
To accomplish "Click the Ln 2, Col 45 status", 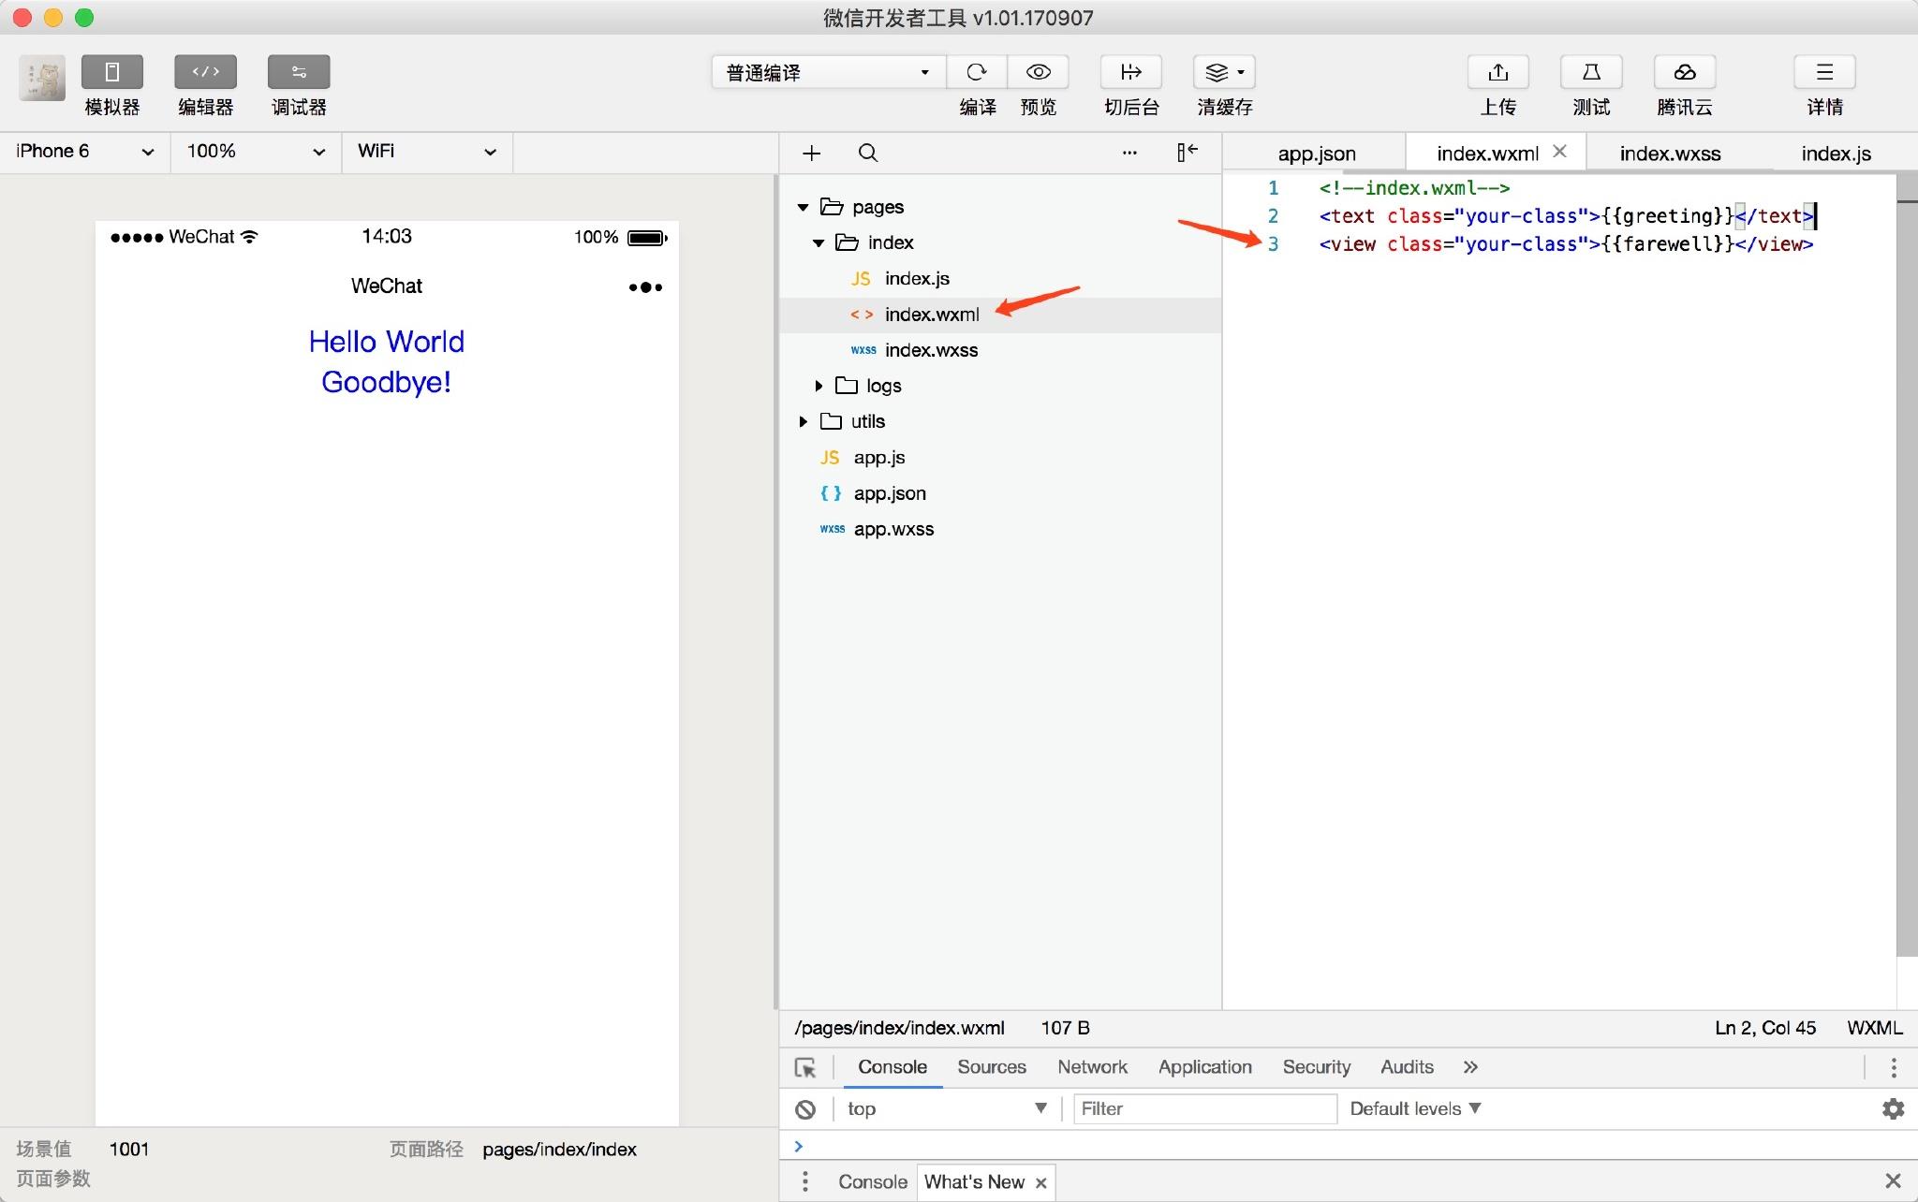I will tap(1765, 1028).
